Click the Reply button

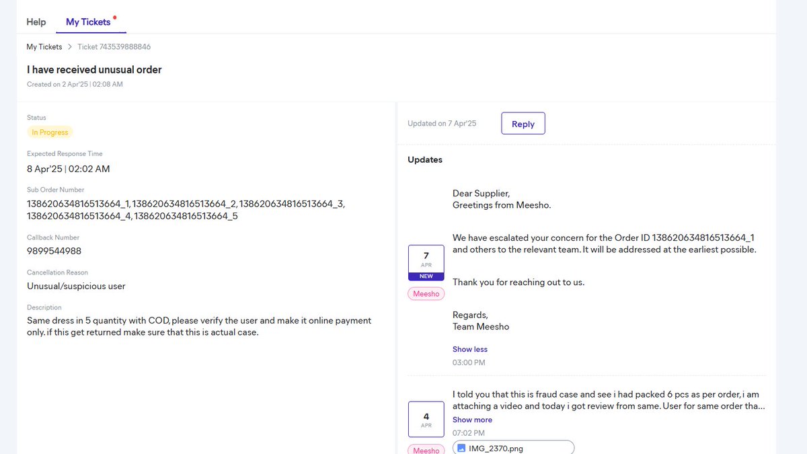(523, 124)
